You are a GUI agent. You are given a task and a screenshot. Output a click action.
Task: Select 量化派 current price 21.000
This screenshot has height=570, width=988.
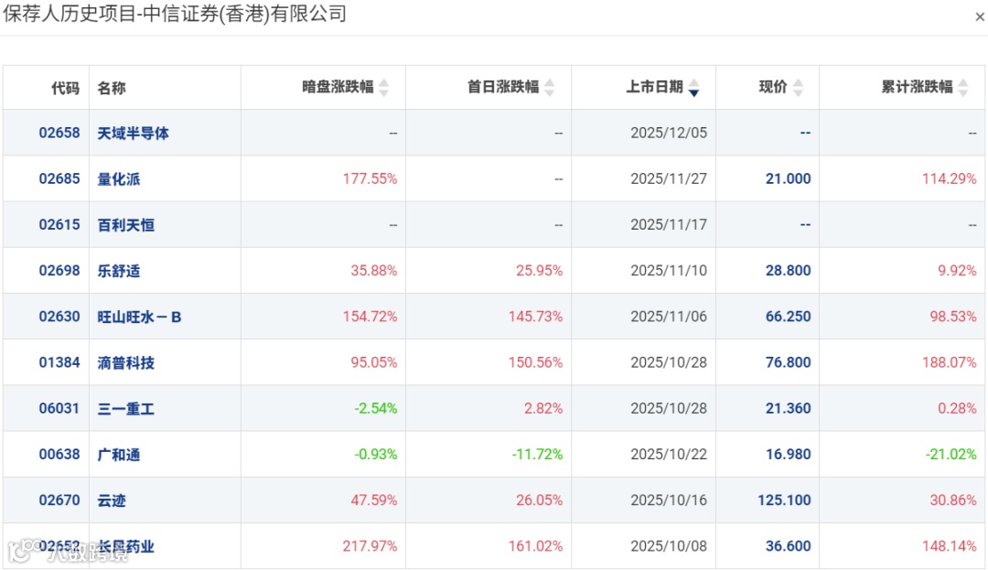click(789, 179)
